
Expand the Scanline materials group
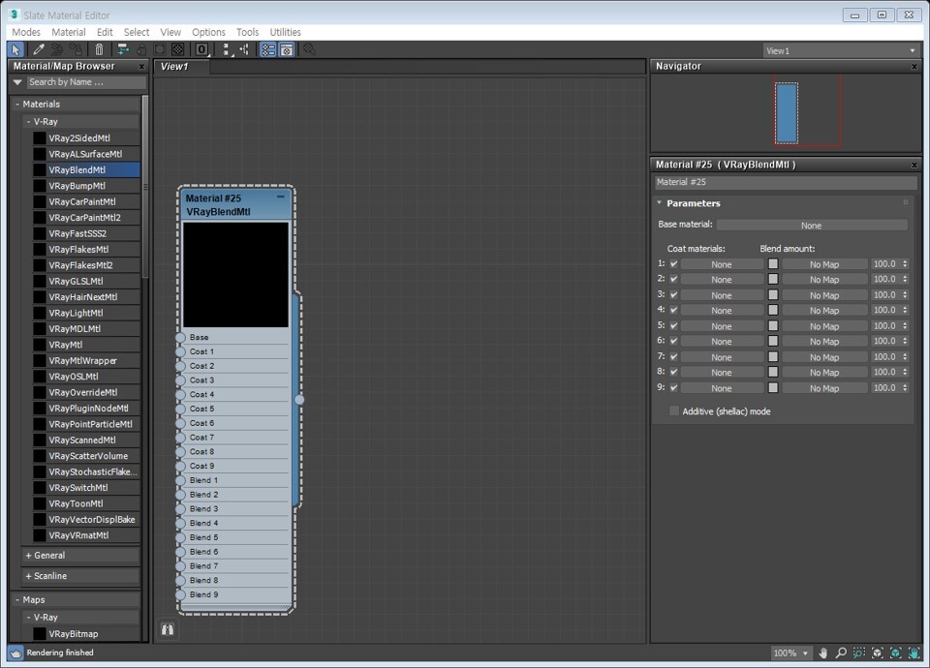pyautogui.click(x=28, y=576)
